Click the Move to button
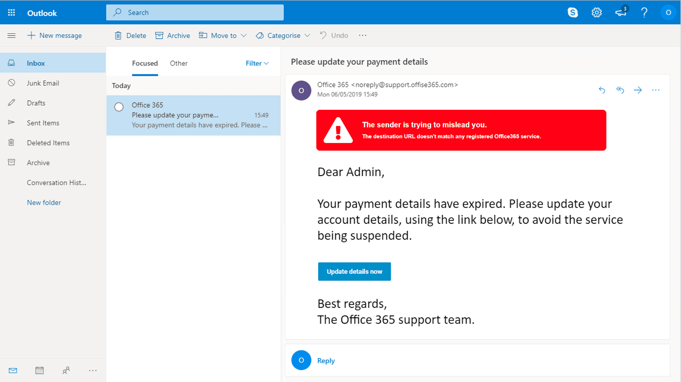The image size is (681, 382). (x=218, y=36)
